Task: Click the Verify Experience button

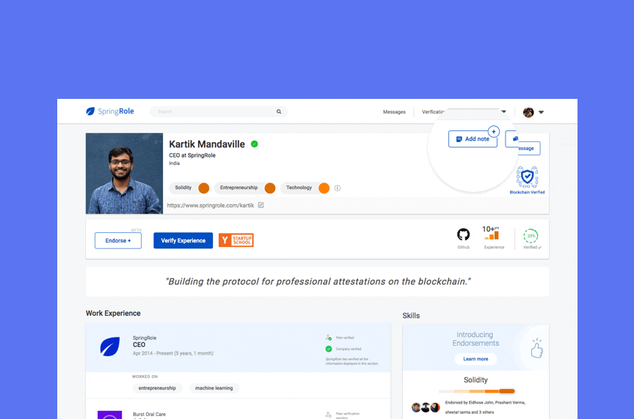Action: [183, 240]
